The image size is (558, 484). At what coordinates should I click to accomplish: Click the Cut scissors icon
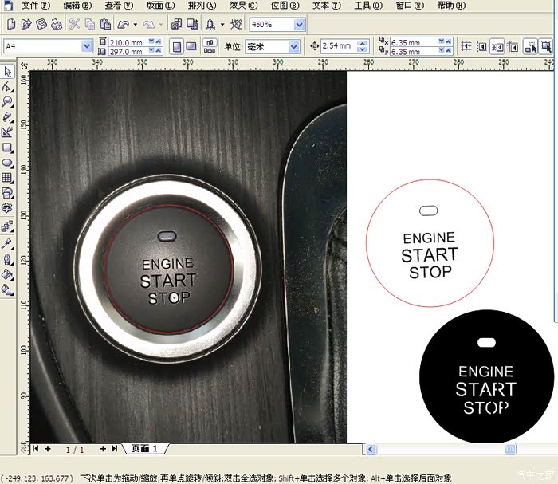pos(74,25)
